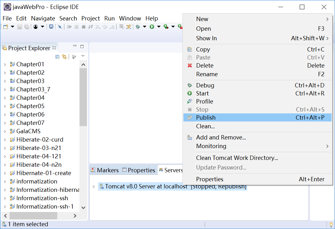Screen dimensions: 335x229
Task: Click the user profile toolbar icon
Action: [x=36, y=27]
